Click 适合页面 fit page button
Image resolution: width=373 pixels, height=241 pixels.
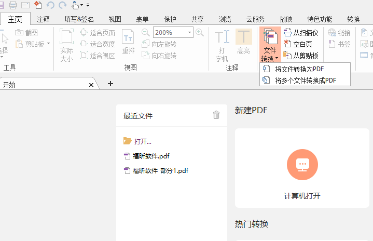click(x=98, y=32)
